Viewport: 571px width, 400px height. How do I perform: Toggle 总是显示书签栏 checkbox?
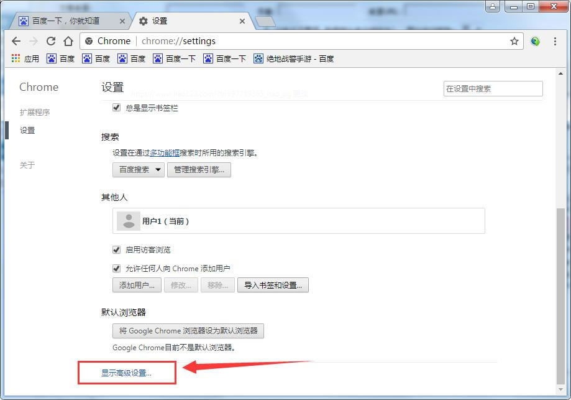[x=116, y=108]
